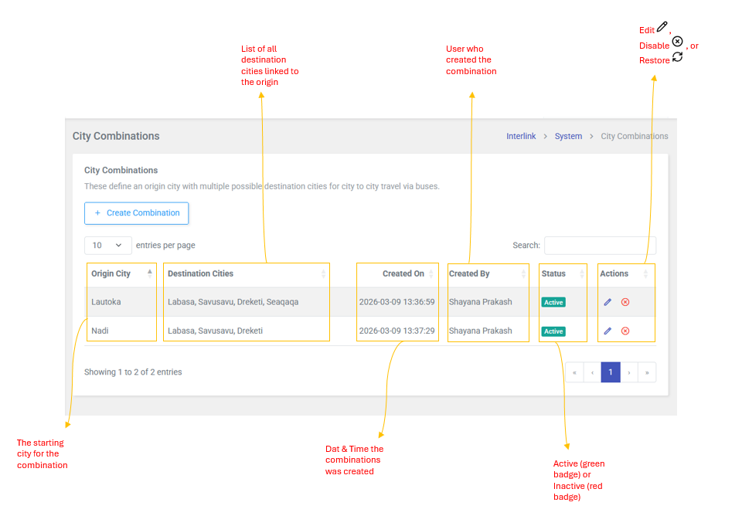Sort table by Created By column
742x516 pixels.
[469, 273]
